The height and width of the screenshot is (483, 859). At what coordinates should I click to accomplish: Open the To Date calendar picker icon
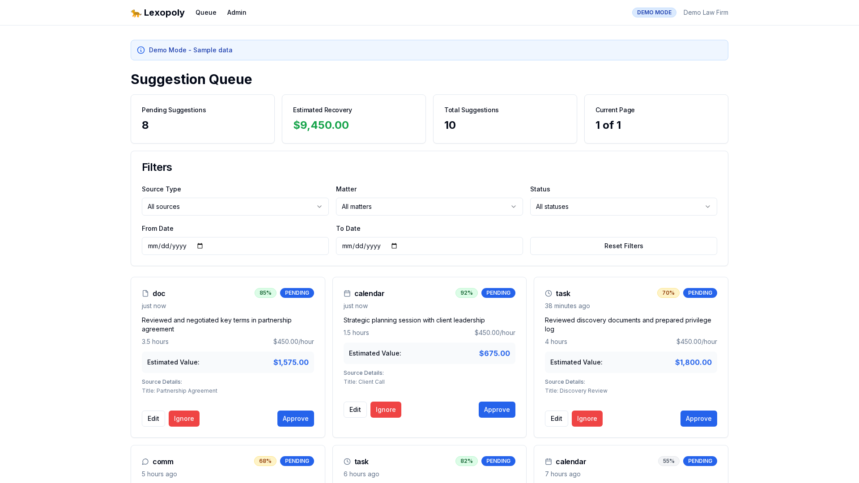tap(394, 246)
